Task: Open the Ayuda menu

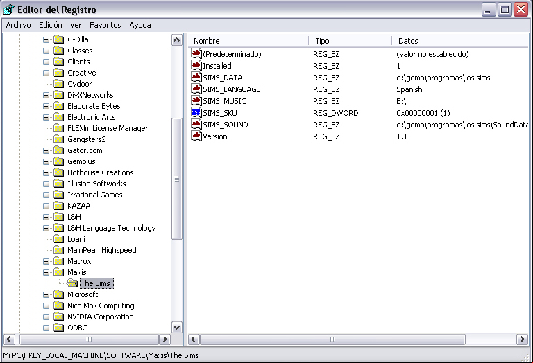Action: pos(140,25)
